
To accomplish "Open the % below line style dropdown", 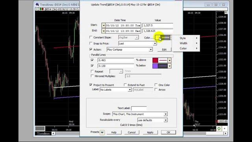I will tap(169, 66).
